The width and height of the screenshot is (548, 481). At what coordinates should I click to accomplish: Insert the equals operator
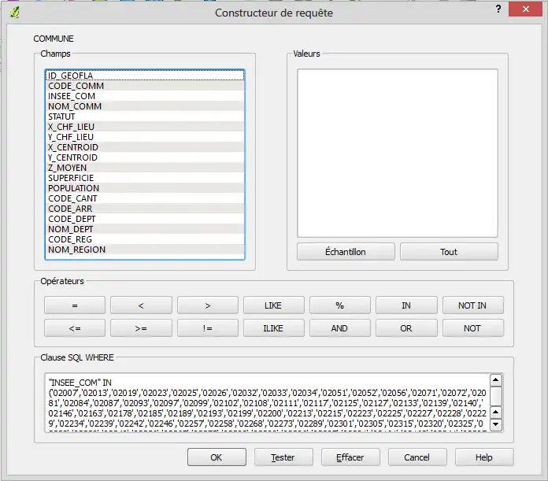pos(74,305)
